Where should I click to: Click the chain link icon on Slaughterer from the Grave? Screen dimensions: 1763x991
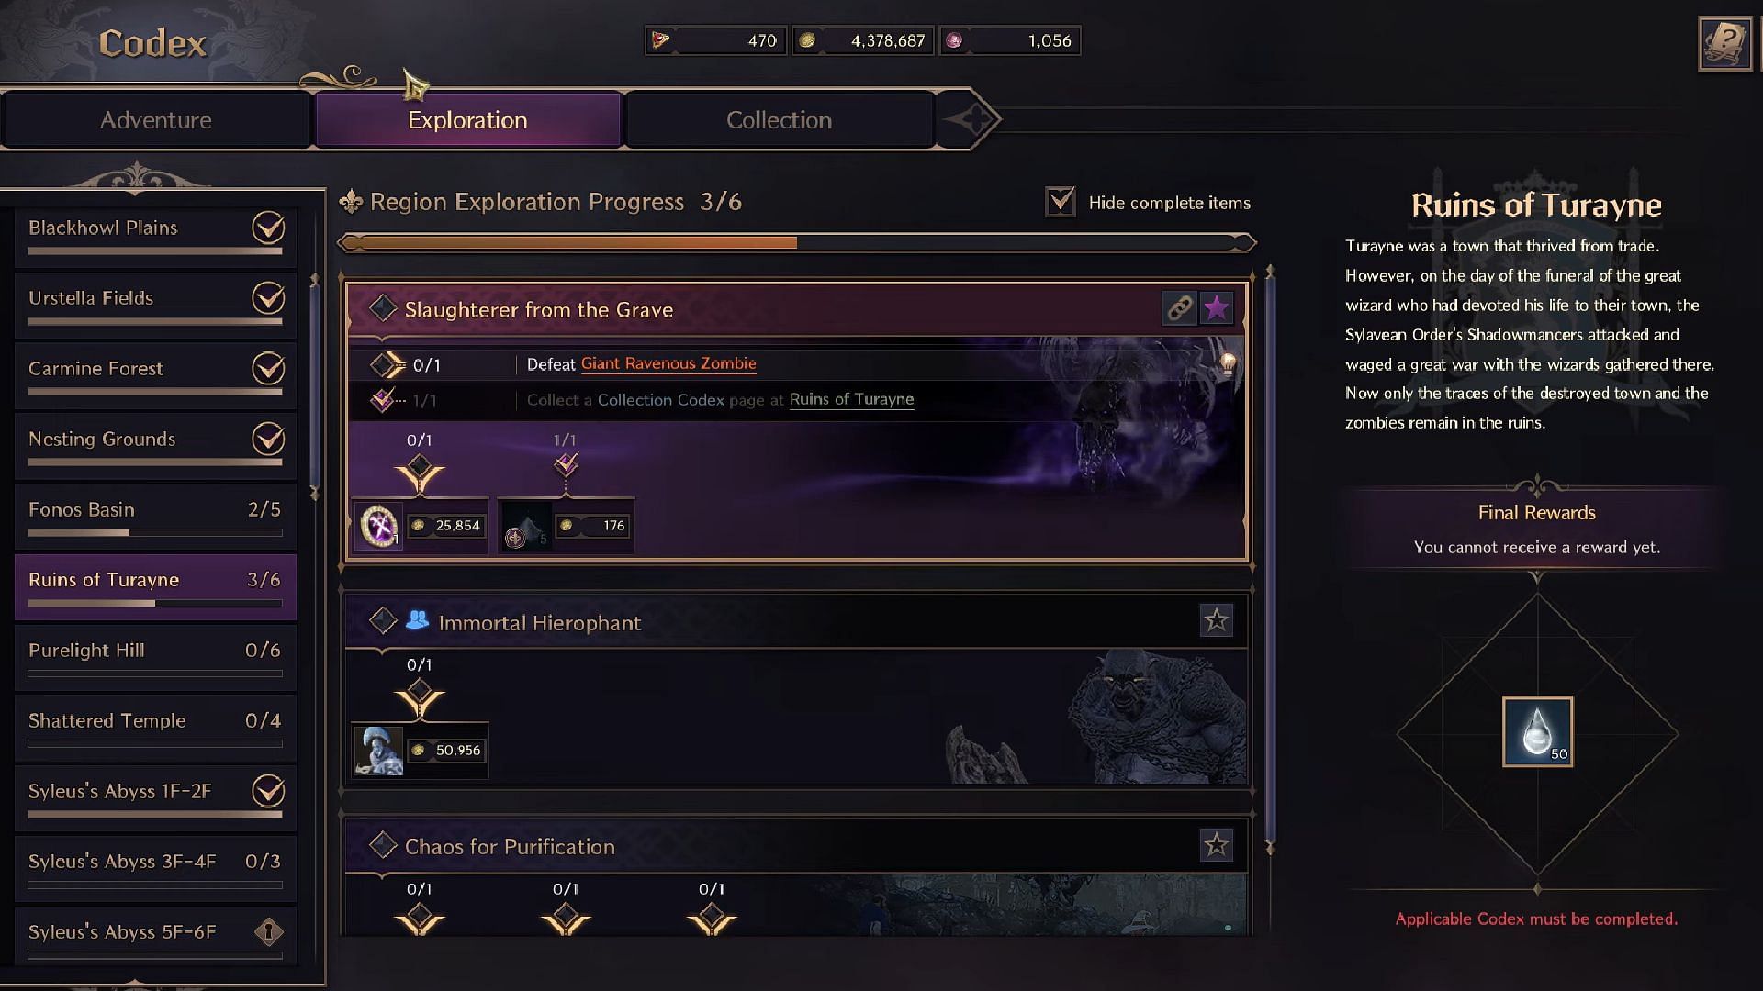pyautogui.click(x=1179, y=308)
